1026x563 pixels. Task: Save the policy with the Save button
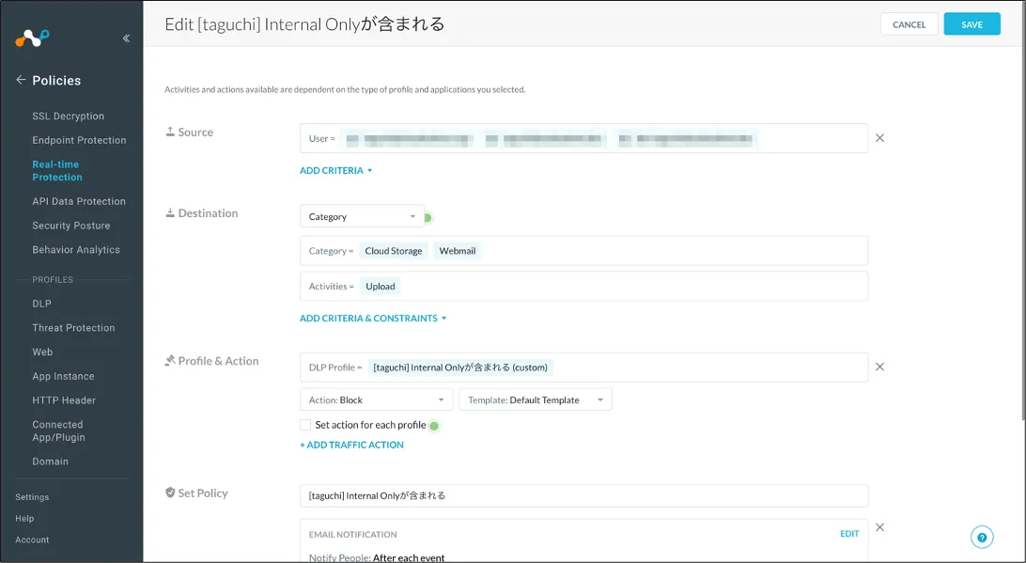click(x=972, y=24)
